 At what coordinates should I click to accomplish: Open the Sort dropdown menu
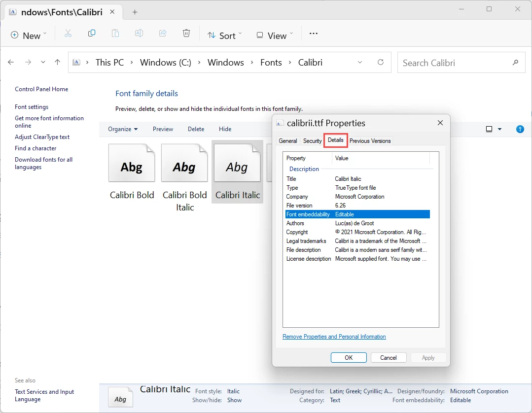225,35
